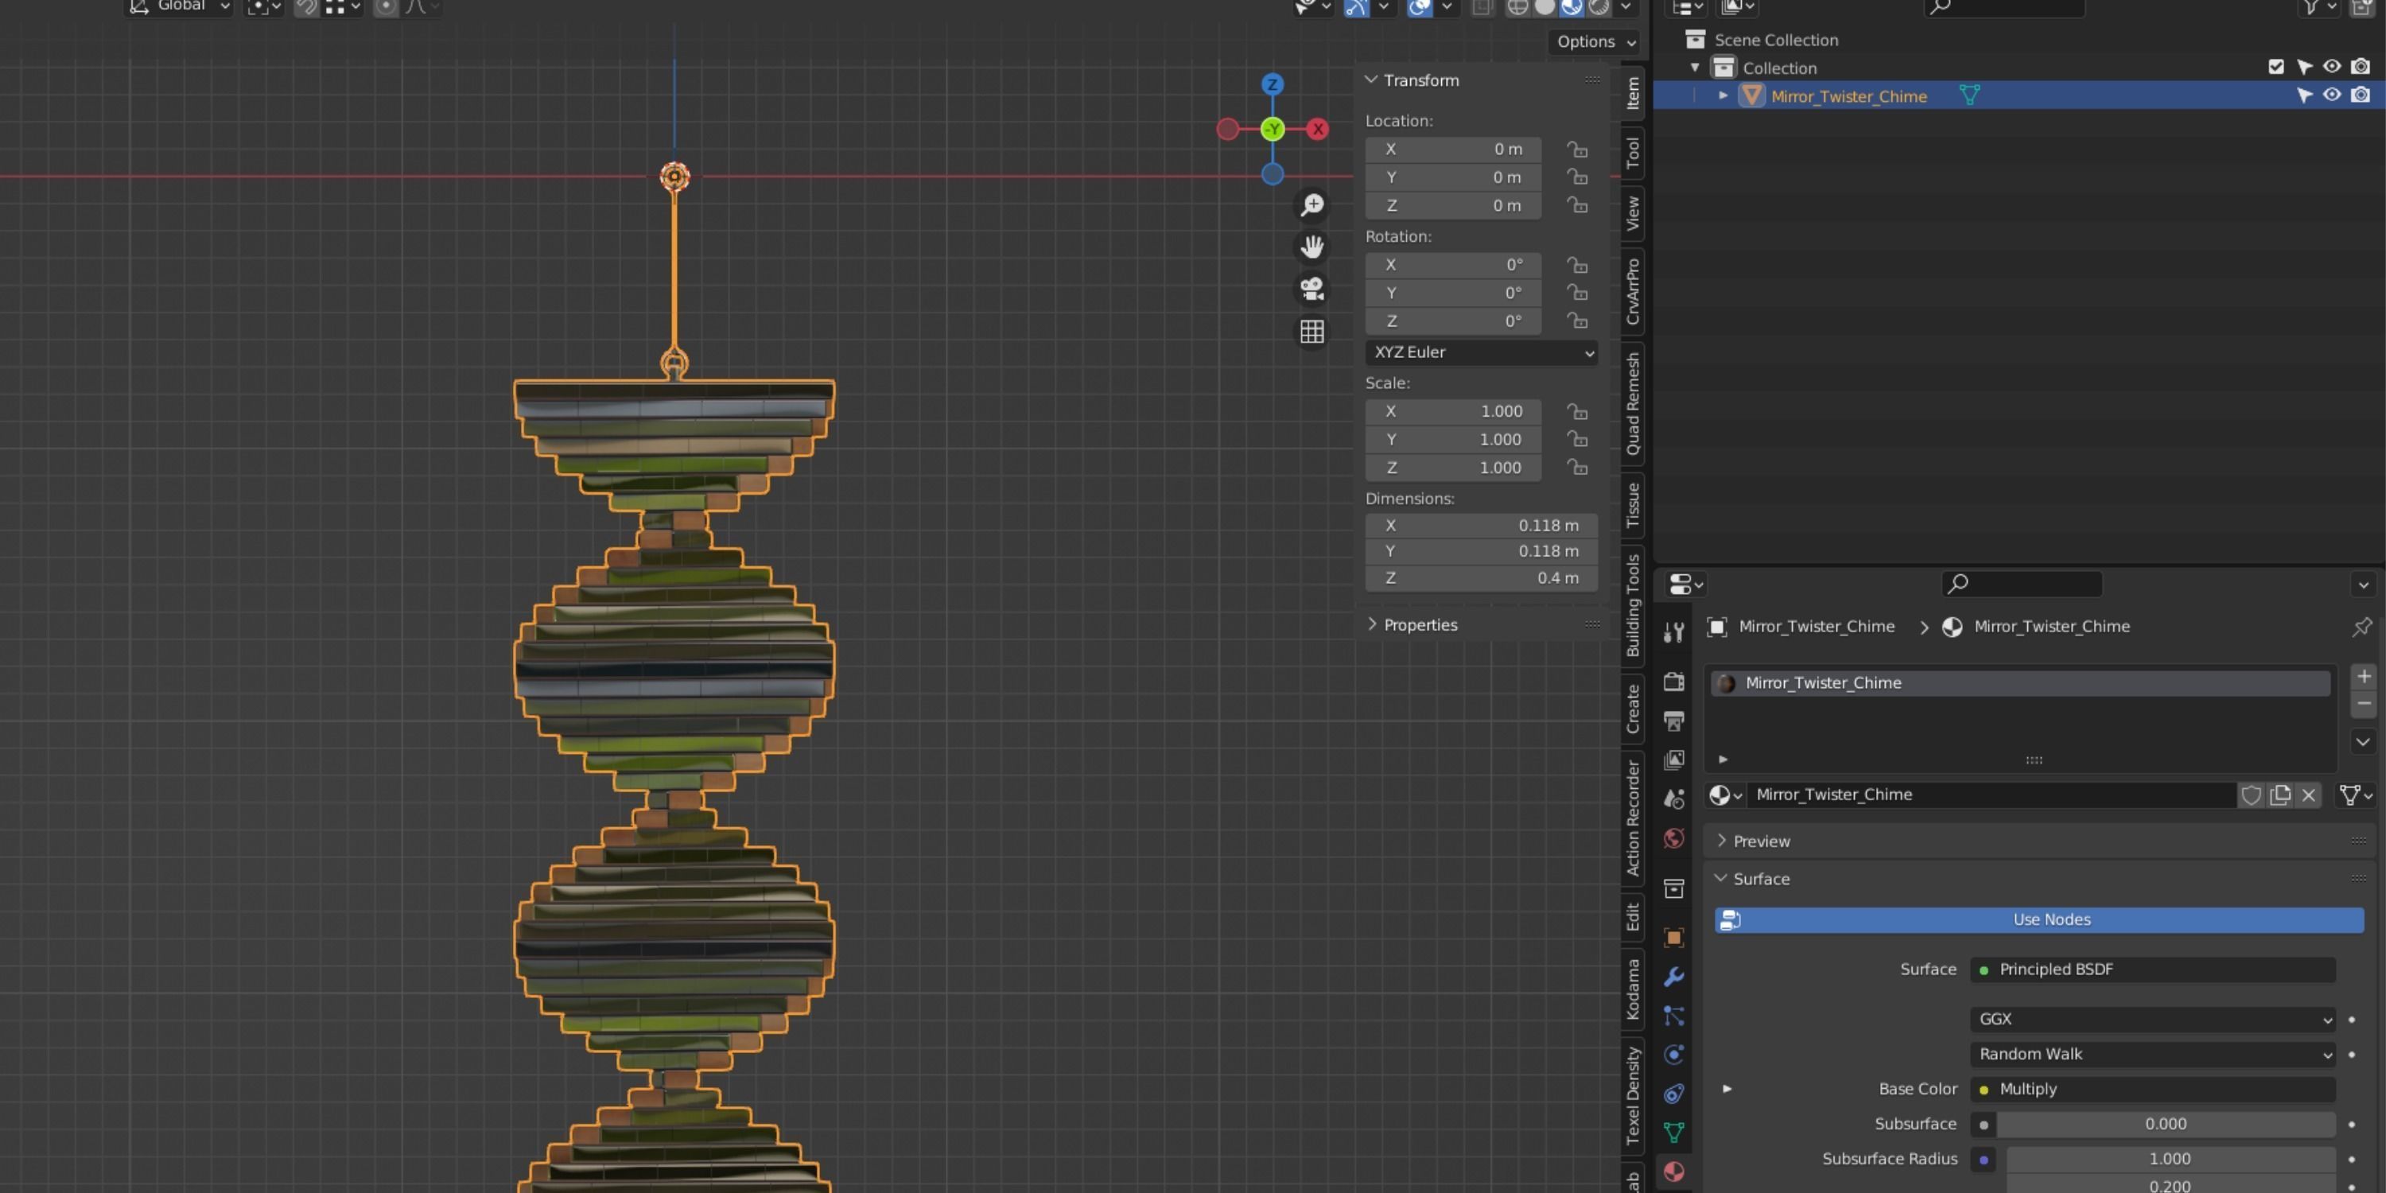Open the Tool properties tab icon

(1673, 632)
